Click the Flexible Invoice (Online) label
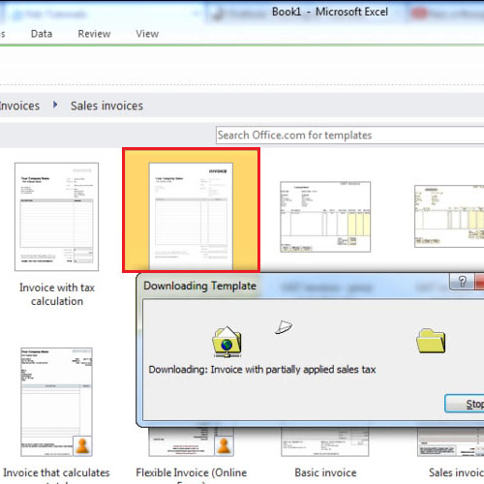Screen dimensions: 484x484 (x=192, y=472)
